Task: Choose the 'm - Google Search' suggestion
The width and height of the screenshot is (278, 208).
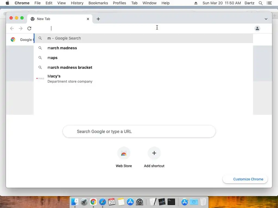Action: pos(143,38)
